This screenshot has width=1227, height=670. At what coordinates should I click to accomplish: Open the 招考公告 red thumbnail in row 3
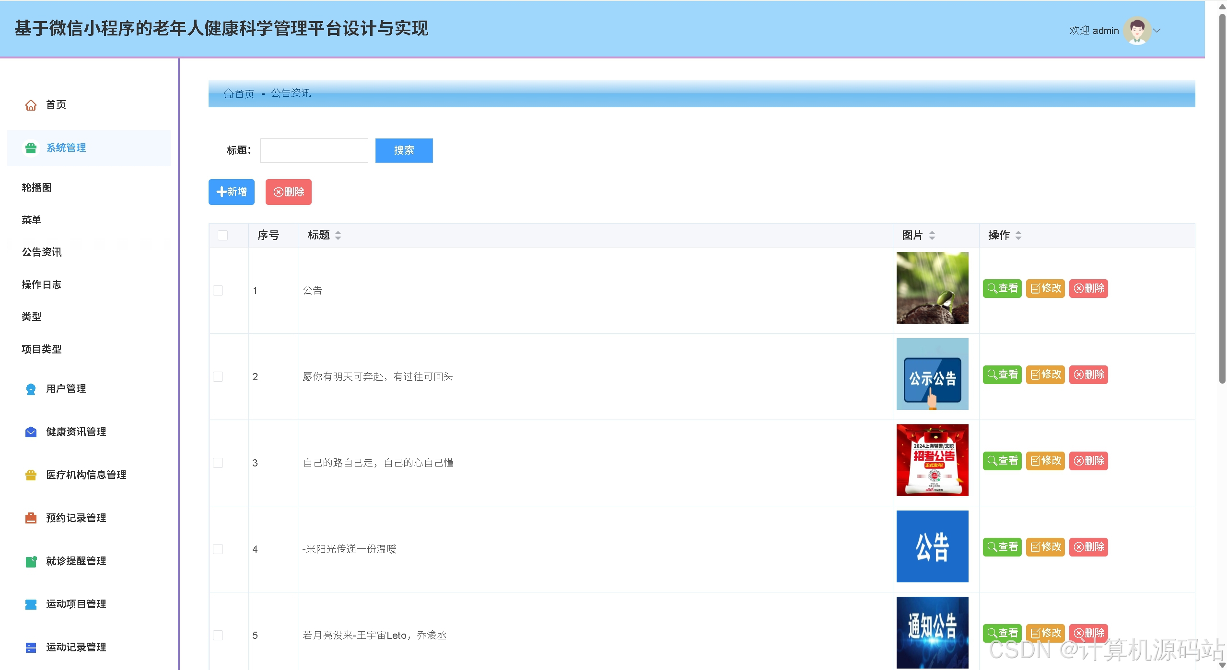coord(932,460)
